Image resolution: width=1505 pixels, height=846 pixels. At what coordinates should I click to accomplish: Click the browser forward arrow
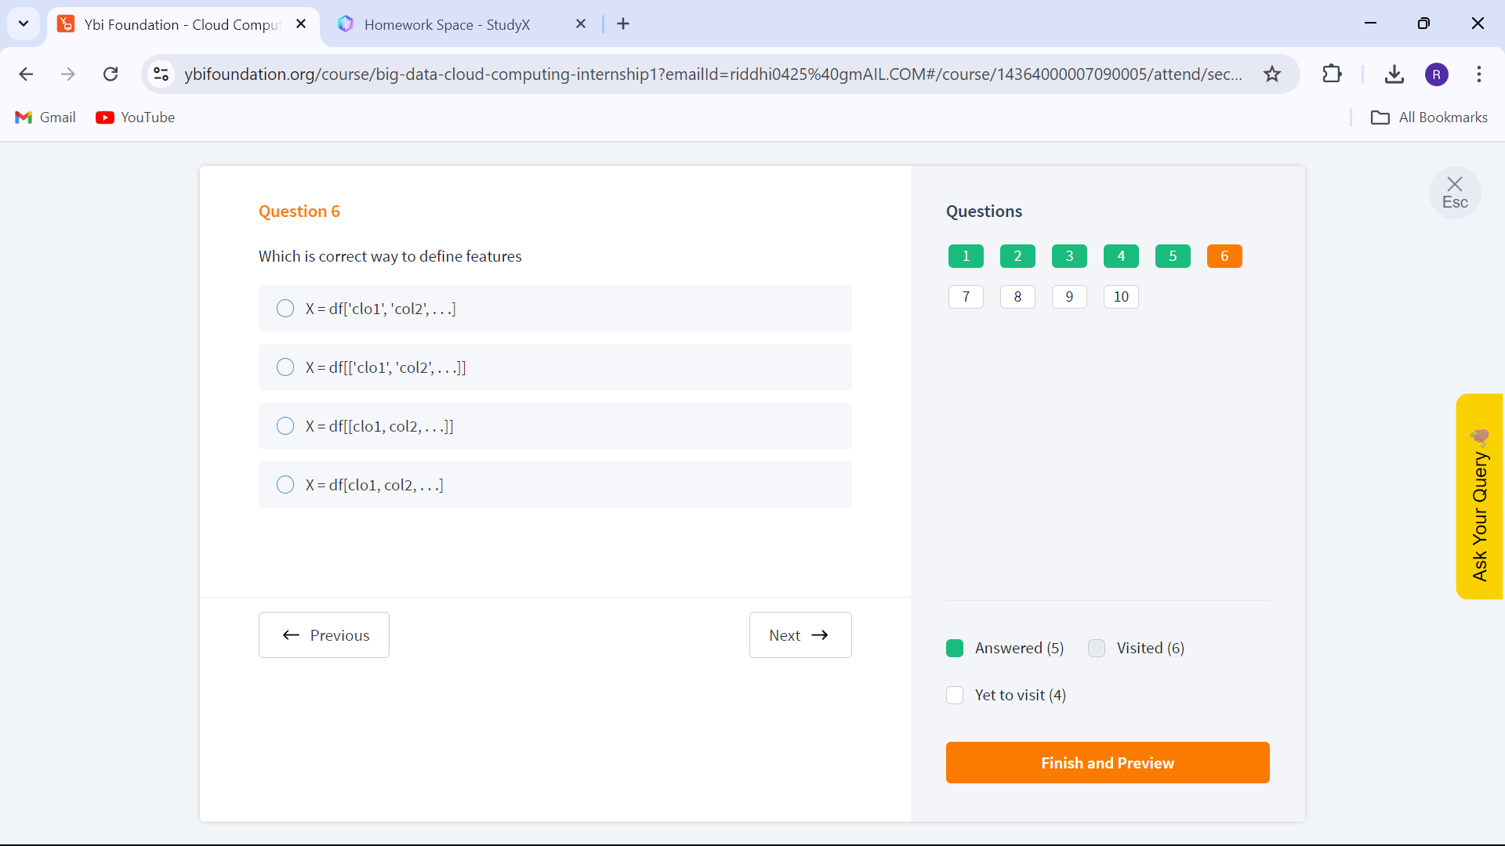tap(68, 74)
